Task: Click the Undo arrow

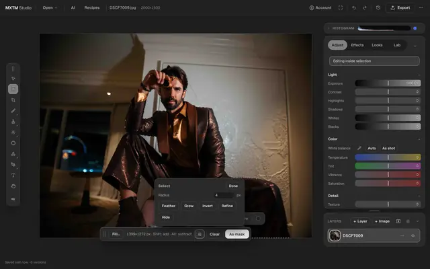Action: tap(354, 7)
